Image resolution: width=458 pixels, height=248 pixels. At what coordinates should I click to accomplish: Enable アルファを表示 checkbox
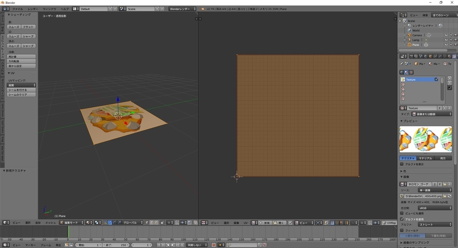tap(402, 164)
